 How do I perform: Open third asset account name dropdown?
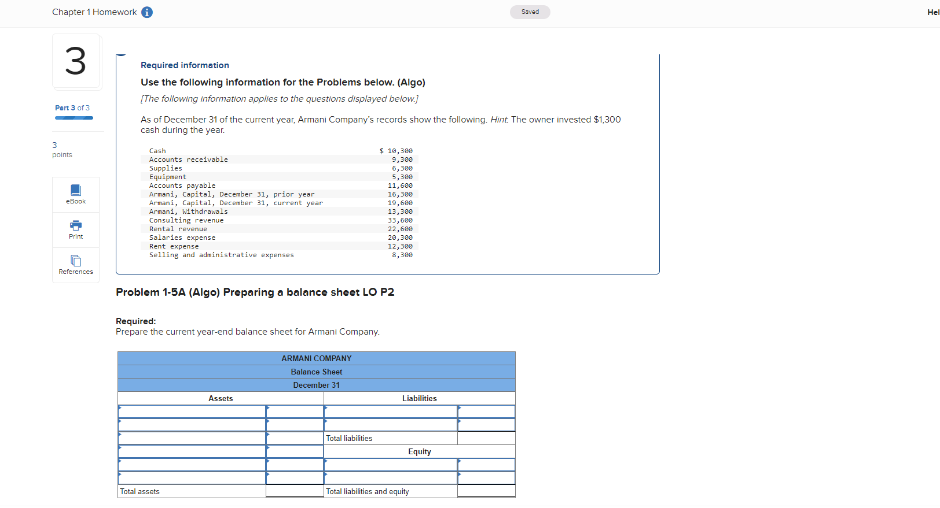click(192, 438)
